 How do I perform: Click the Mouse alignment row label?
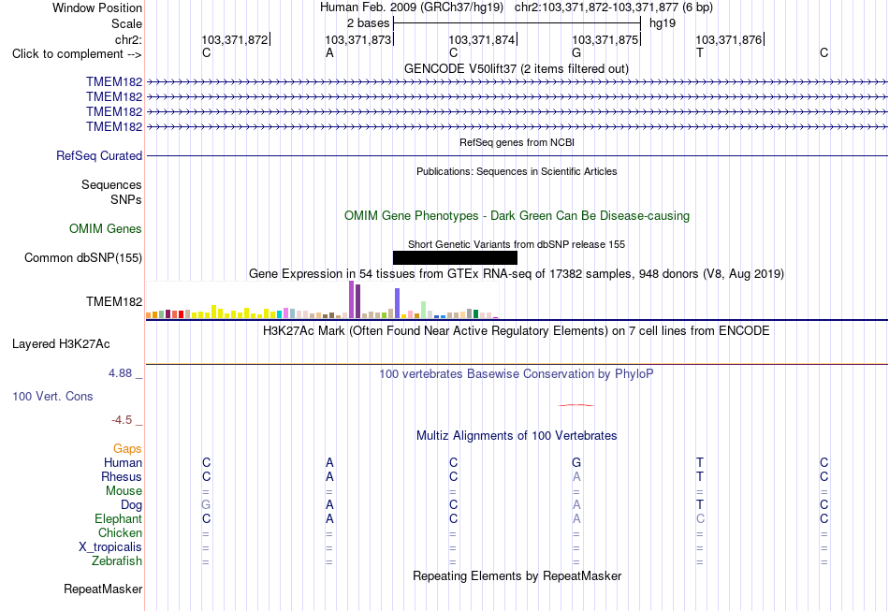(124, 491)
